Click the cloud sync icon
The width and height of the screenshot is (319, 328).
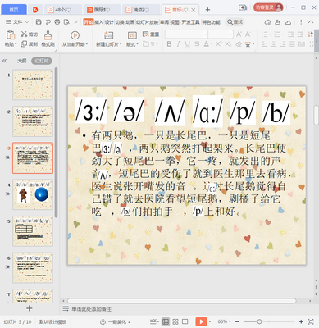coord(267,22)
